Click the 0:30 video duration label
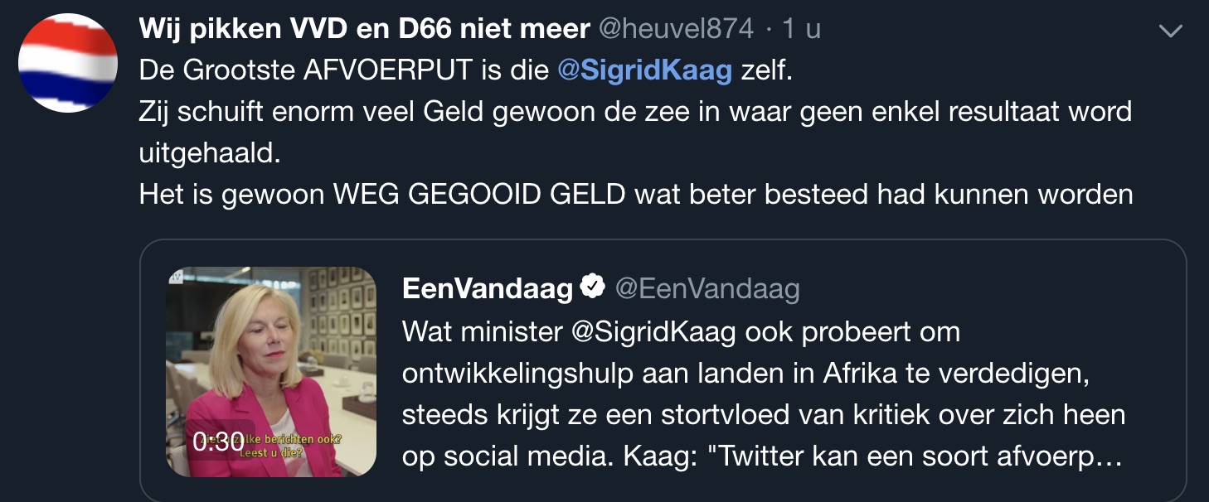 pos(218,442)
